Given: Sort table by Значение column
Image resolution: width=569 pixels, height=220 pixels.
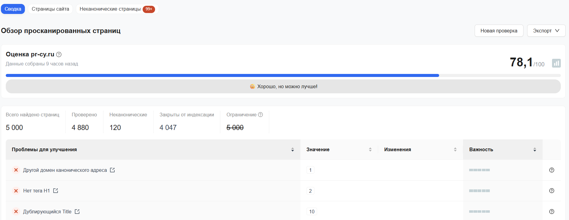Looking at the screenshot, I should pyautogui.click(x=370, y=150).
